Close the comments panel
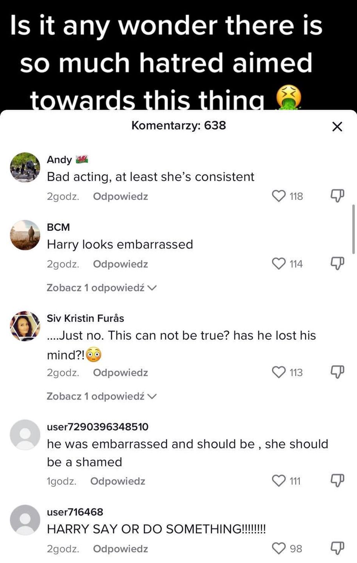This screenshot has width=357, height=563. [337, 126]
